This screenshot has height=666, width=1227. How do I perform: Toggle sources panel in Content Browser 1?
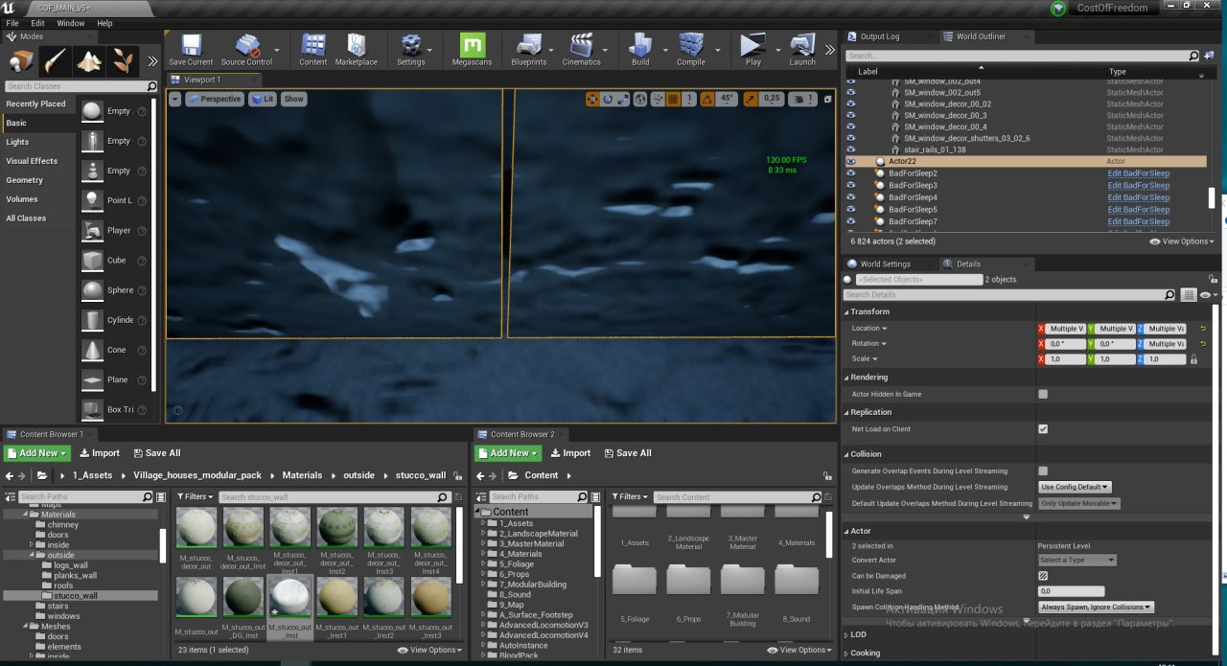(11, 496)
